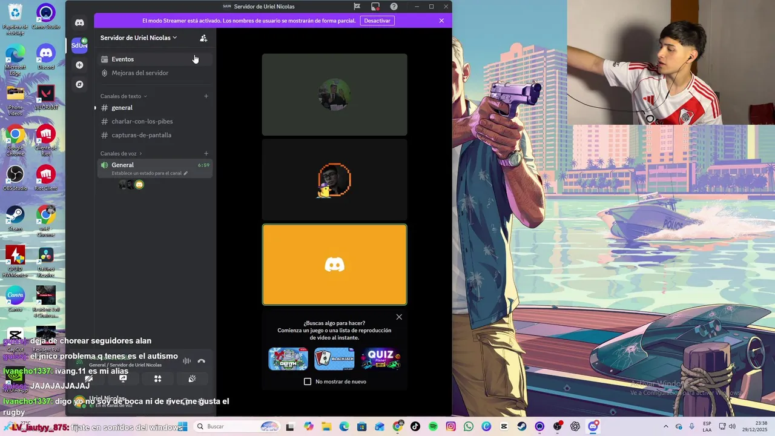Open the Discord inbox icon
This screenshot has width=775, height=436.
pyautogui.click(x=375, y=7)
